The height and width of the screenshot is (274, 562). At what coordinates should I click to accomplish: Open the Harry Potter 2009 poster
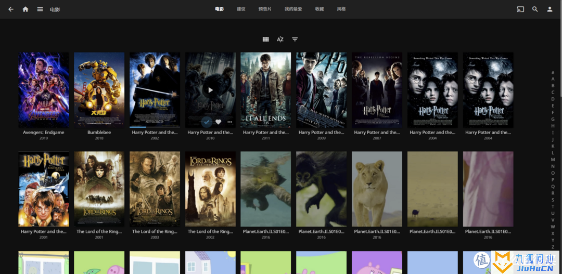[x=322, y=90]
